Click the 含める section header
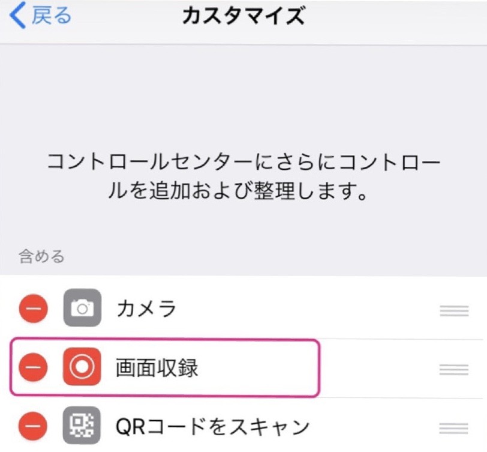The width and height of the screenshot is (487, 452). click(x=41, y=257)
